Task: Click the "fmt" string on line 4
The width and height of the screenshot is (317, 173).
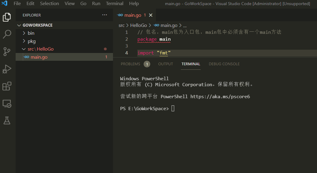Action: tap(164, 53)
